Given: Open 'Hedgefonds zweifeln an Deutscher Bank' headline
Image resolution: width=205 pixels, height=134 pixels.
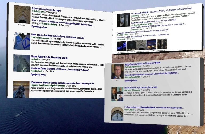Looking at the screenshot, I should coord(142,64).
